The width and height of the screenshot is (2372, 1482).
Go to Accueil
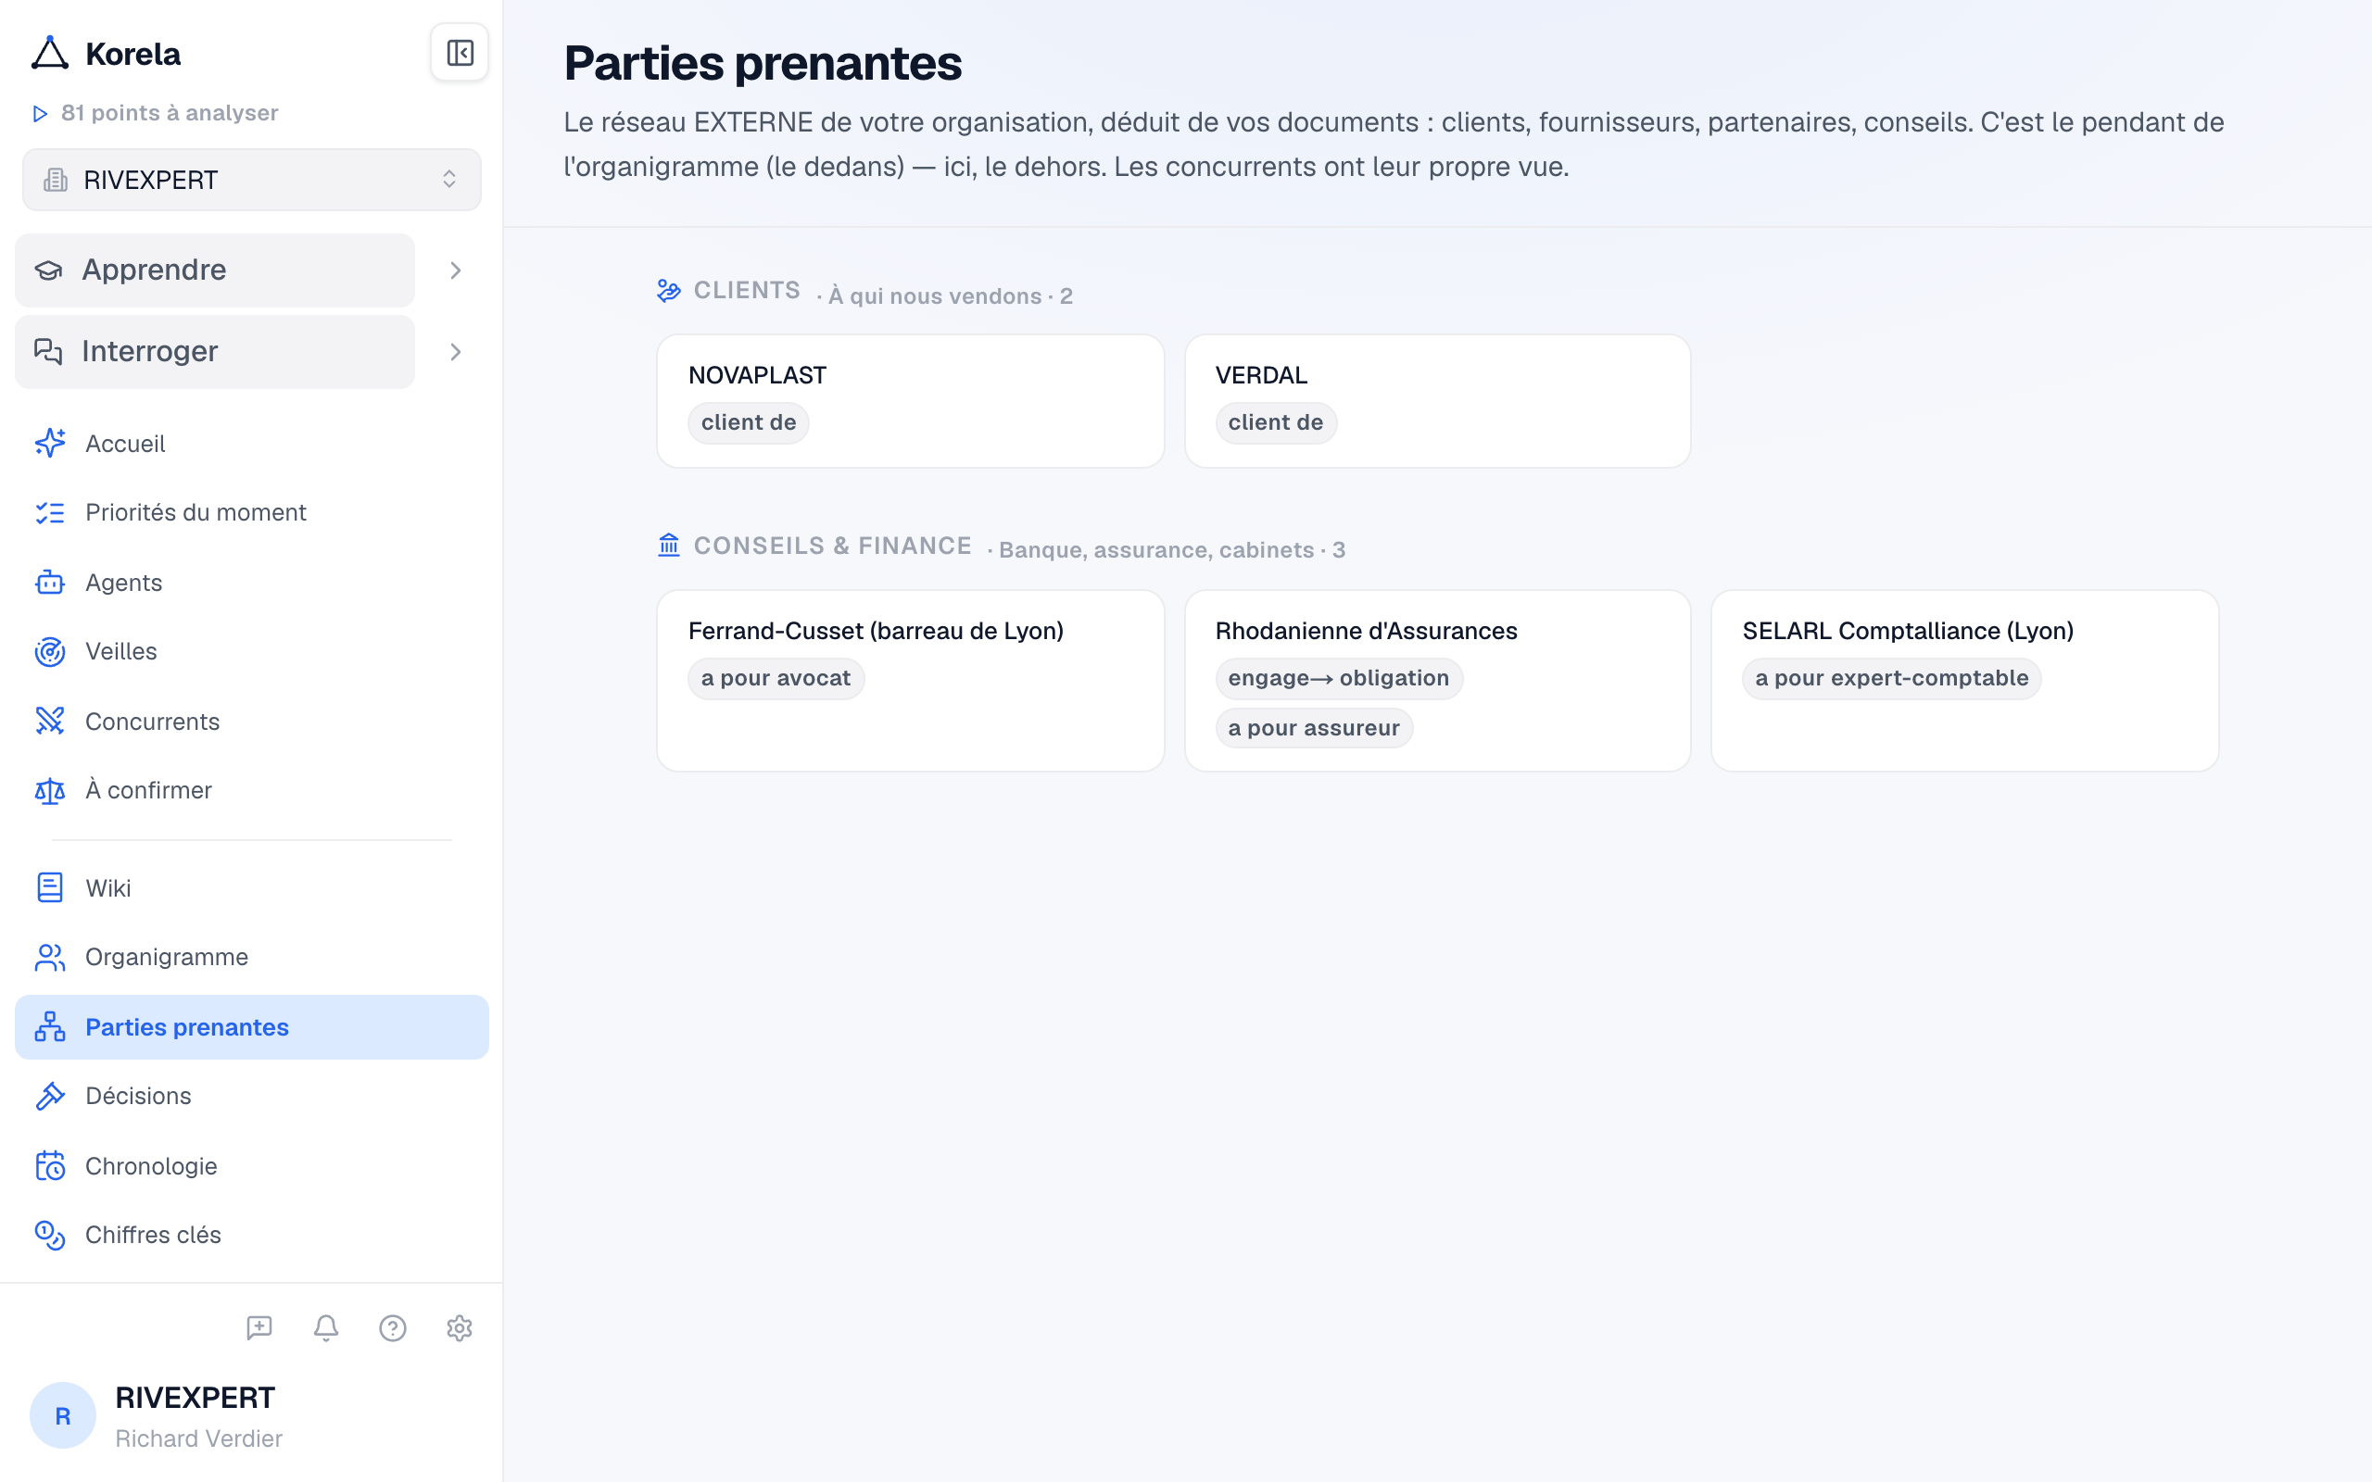click(252, 443)
